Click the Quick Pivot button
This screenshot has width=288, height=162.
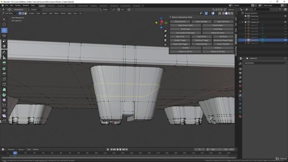202,37
